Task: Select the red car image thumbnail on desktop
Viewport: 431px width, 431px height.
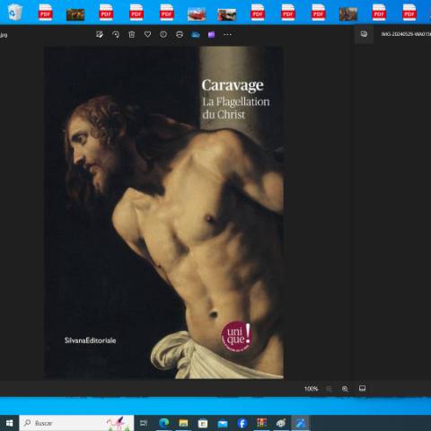Action: 197,14
